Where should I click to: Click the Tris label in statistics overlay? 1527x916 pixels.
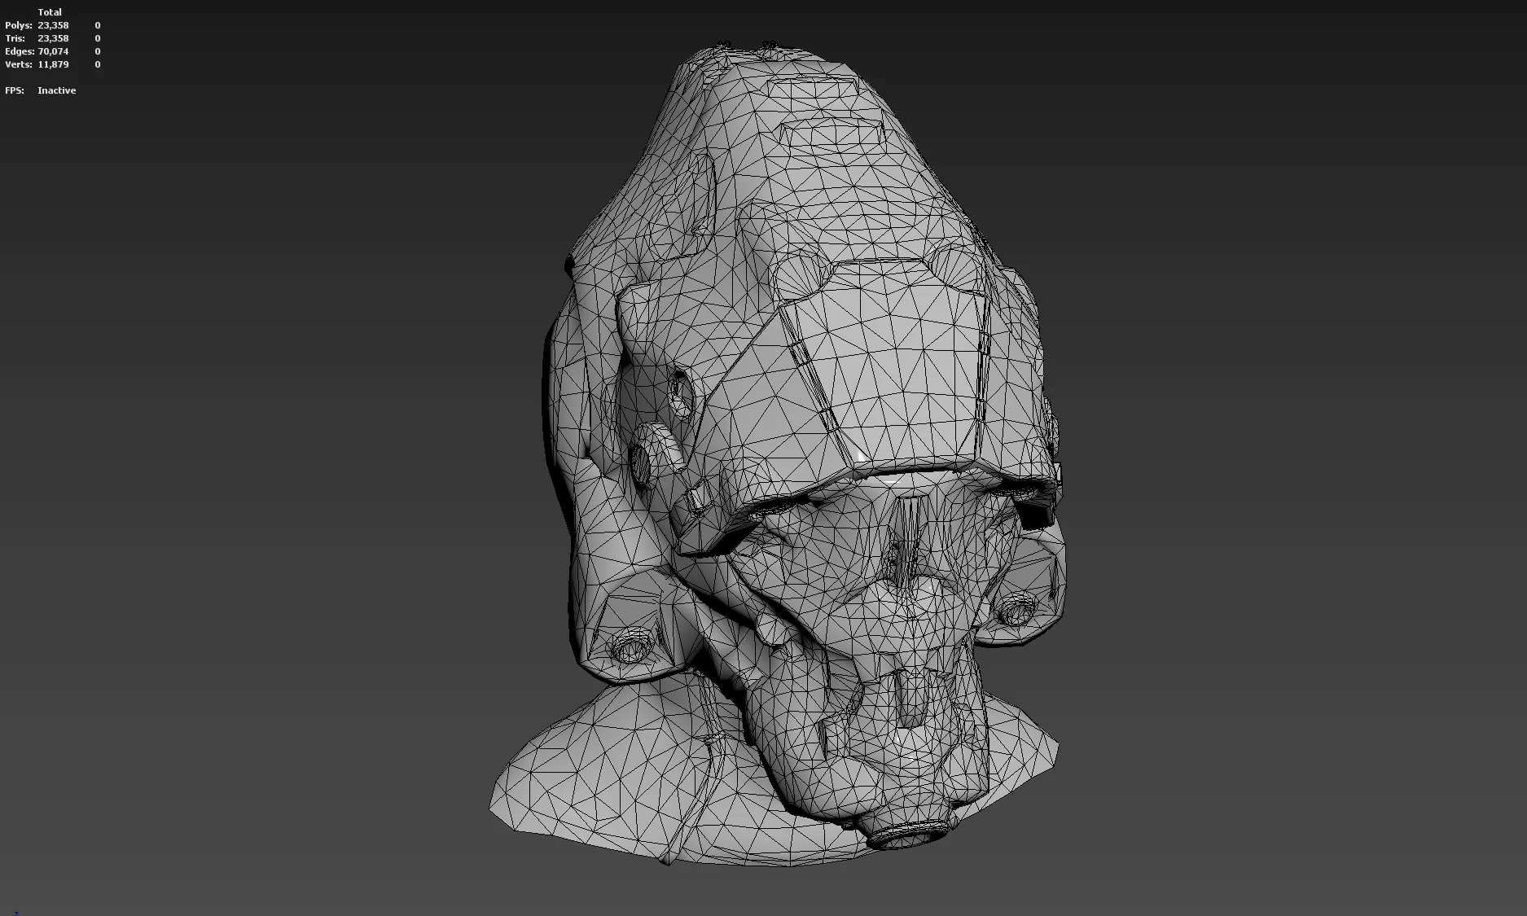tap(15, 38)
